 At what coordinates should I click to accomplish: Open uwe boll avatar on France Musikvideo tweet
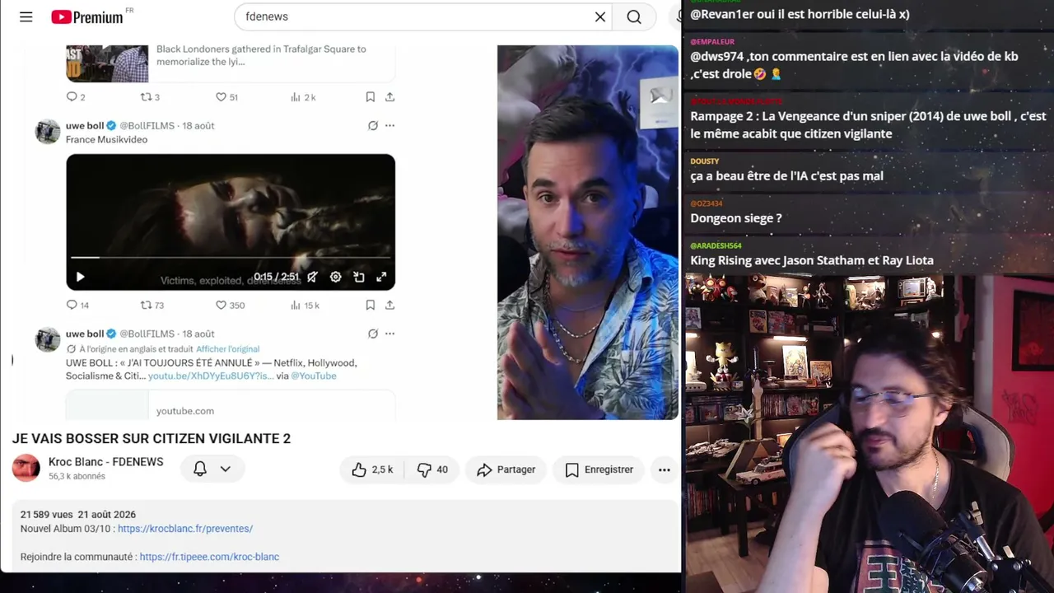48,132
